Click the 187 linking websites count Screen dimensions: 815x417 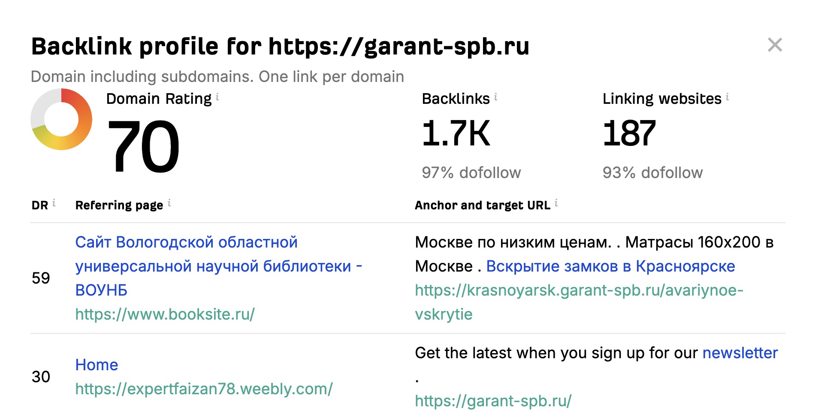[x=629, y=134]
